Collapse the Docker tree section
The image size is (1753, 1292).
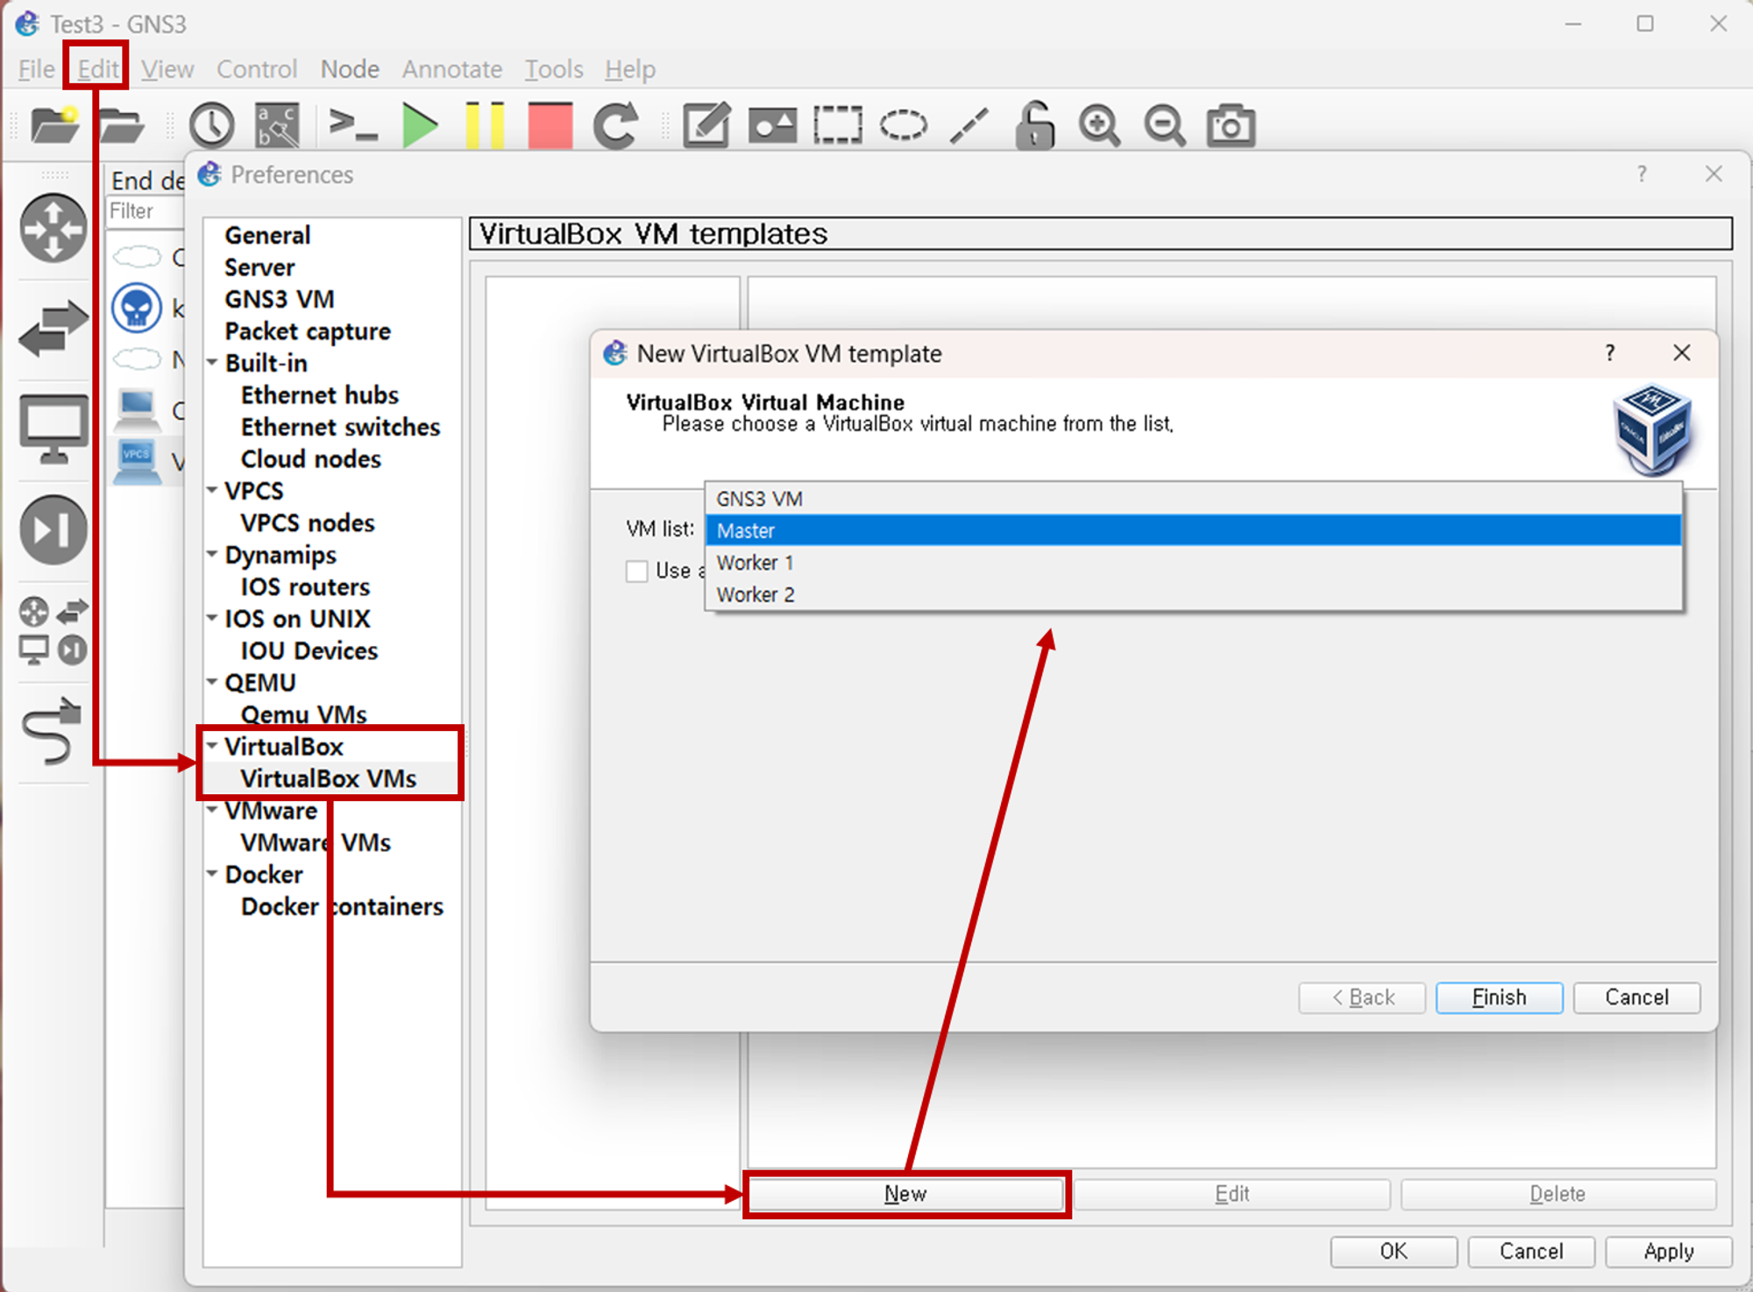[212, 874]
